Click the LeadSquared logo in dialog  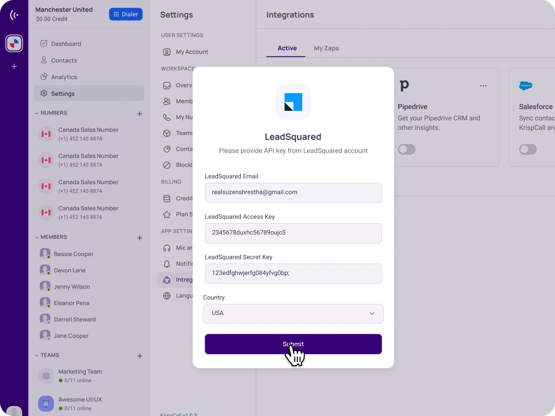(x=293, y=102)
